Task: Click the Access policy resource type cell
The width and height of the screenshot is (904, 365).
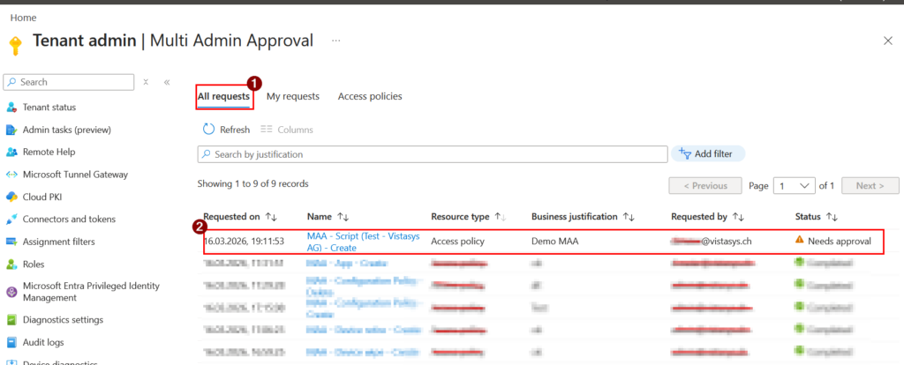Action: [x=458, y=242]
